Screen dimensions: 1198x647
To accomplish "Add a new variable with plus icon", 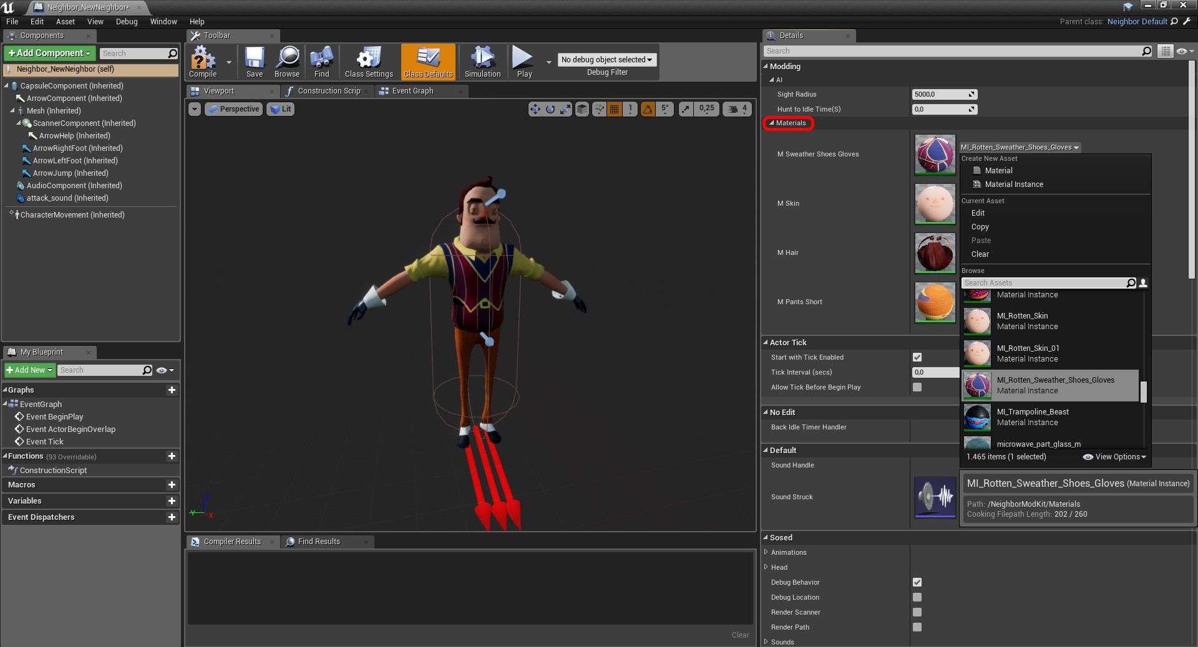I will tap(172, 501).
